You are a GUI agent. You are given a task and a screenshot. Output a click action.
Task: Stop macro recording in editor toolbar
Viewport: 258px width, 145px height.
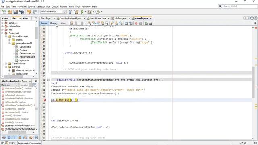click(x=141, y=23)
